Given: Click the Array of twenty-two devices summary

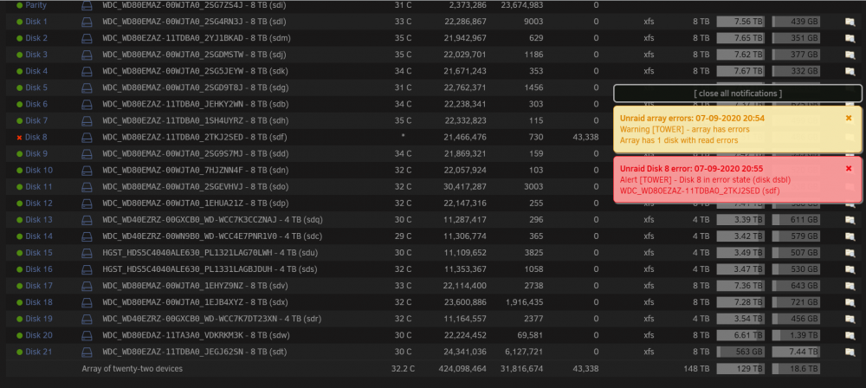Looking at the screenshot, I should [x=132, y=369].
